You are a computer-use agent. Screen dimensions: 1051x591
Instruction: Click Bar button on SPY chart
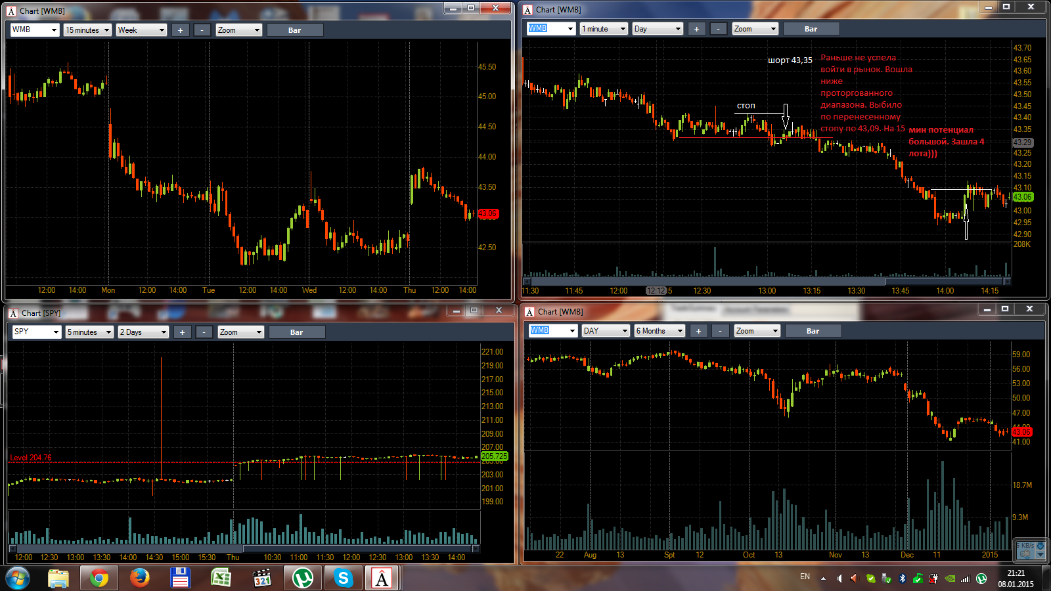(x=296, y=332)
